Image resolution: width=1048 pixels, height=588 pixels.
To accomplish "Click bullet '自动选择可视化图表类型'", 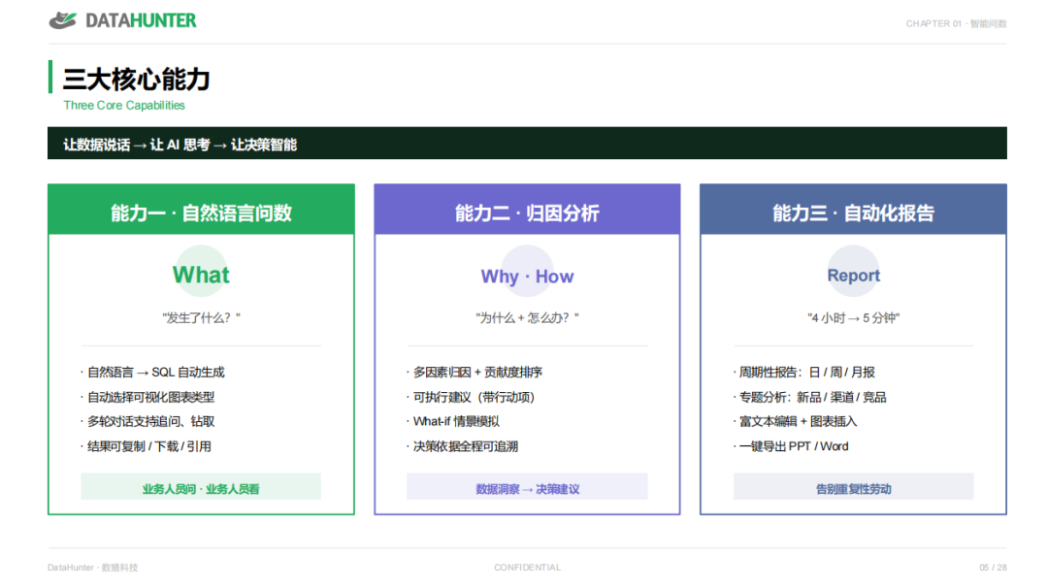I will point(147,397).
